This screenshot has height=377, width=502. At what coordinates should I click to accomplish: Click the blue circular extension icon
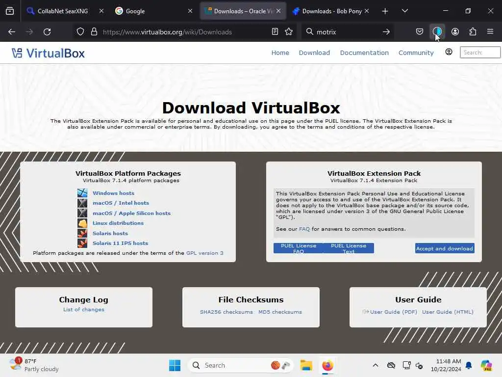point(437,32)
